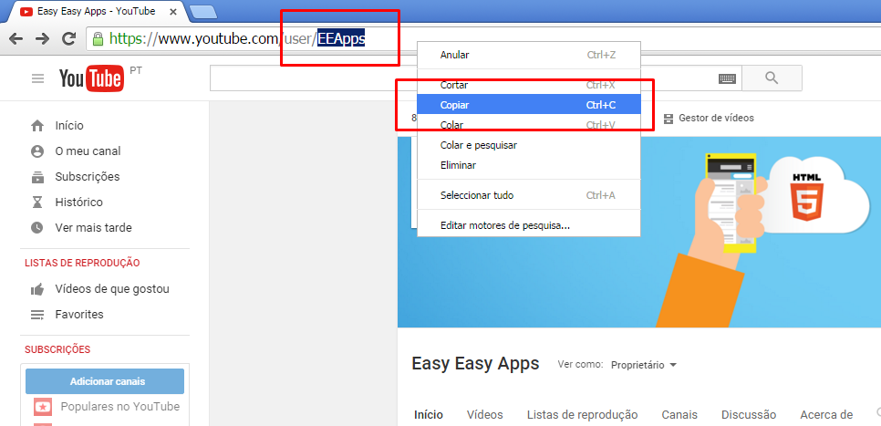881x426 pixels.
Task: Click the browser Forward arrow
Action: pyautogui.click(x=42, y=39)
